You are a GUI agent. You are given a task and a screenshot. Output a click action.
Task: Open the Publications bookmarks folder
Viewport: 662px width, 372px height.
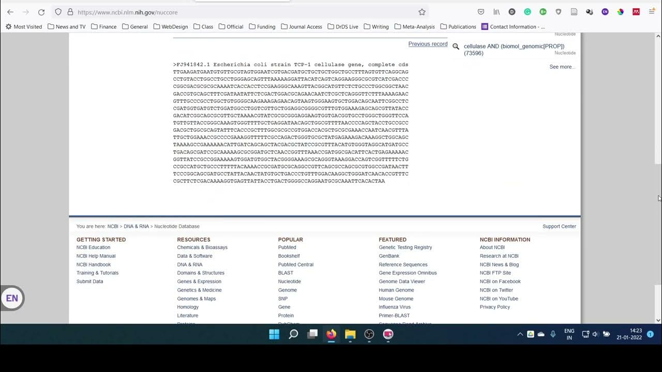coord(458,27)
